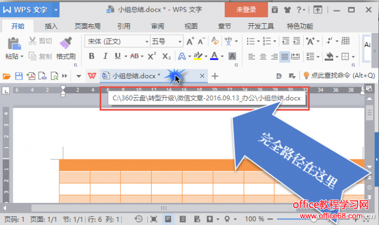The height and width of the screenshot is (225, 379).
Task: Click the 100 % zoom level text
Action: [254, 219]
